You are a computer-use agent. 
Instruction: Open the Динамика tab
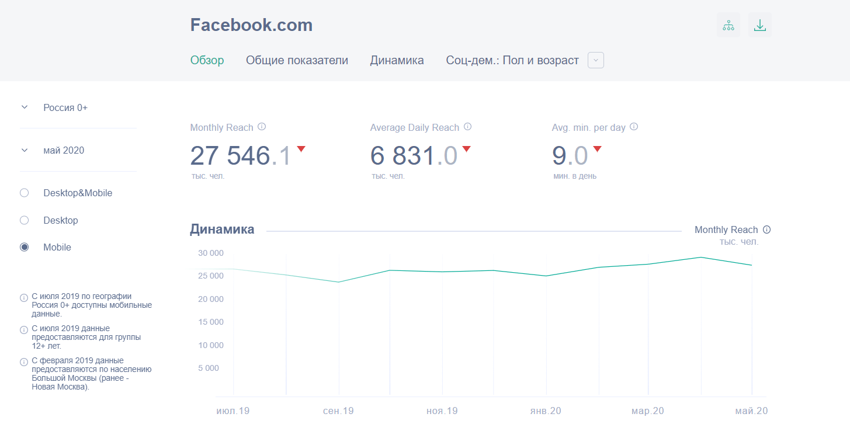click(x=397, y=60)
